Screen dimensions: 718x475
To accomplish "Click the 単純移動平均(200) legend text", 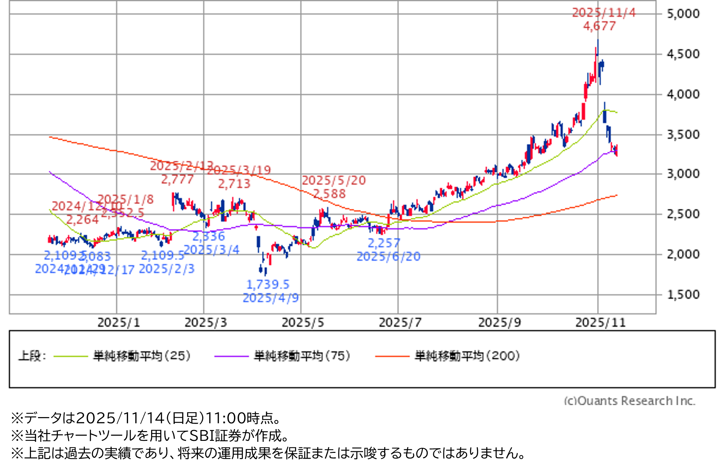I will 467,356.
